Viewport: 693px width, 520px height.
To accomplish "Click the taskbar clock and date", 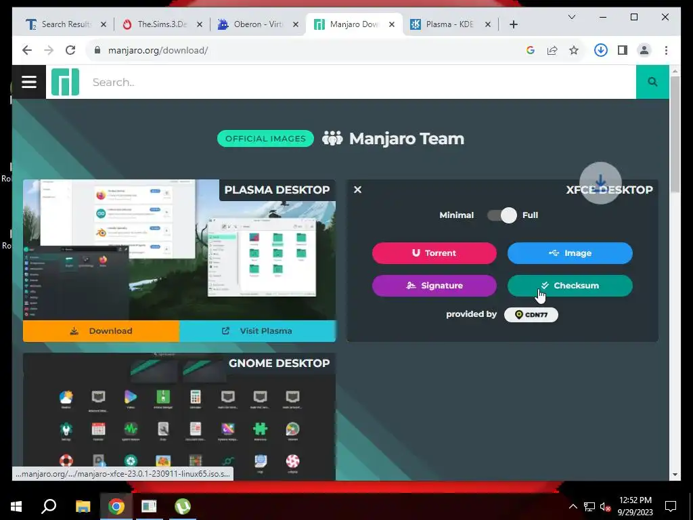I will [x=635, y=506].
